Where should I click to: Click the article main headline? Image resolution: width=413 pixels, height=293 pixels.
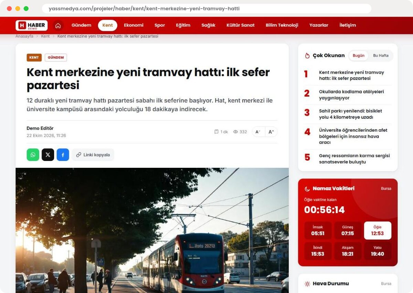pyautogui.click(x=148, y=79)
